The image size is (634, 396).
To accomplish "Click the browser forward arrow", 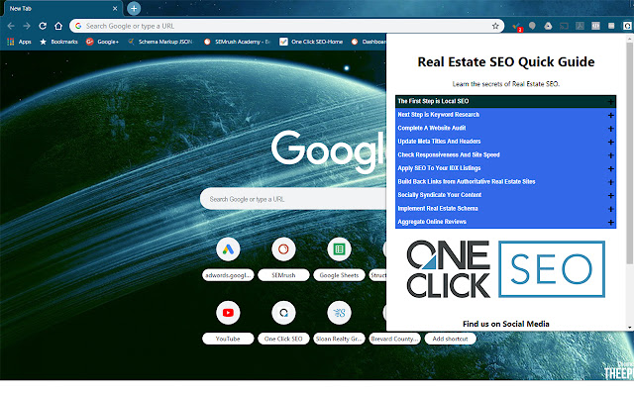I will tap(27, 26).
